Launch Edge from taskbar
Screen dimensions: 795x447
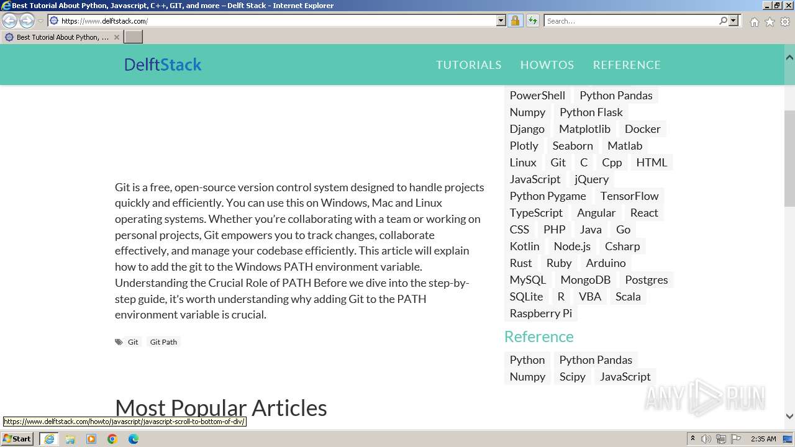(x=134, y=439)
